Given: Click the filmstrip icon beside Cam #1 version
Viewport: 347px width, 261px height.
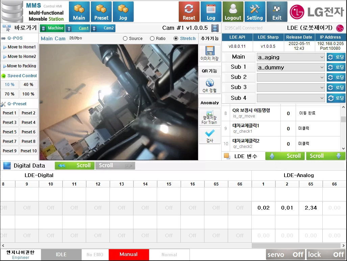Looking at the screenshot, I should coord(215,28).
